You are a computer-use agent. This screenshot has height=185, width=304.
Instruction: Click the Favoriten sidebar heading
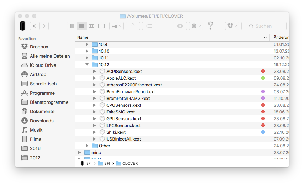(27, 39)
